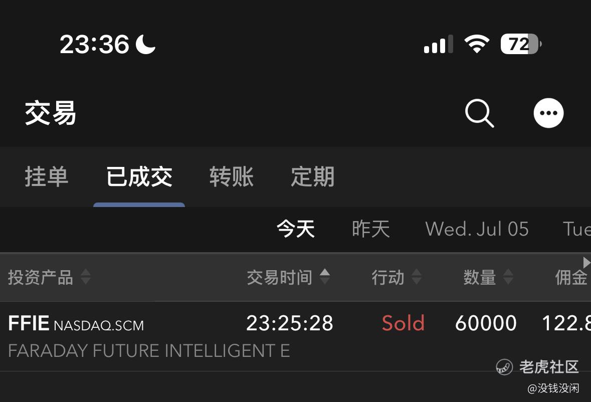The width and height of the screenshot is (591, 402).
Task: Open the search magnifier icon
Action: pos(479,113)
